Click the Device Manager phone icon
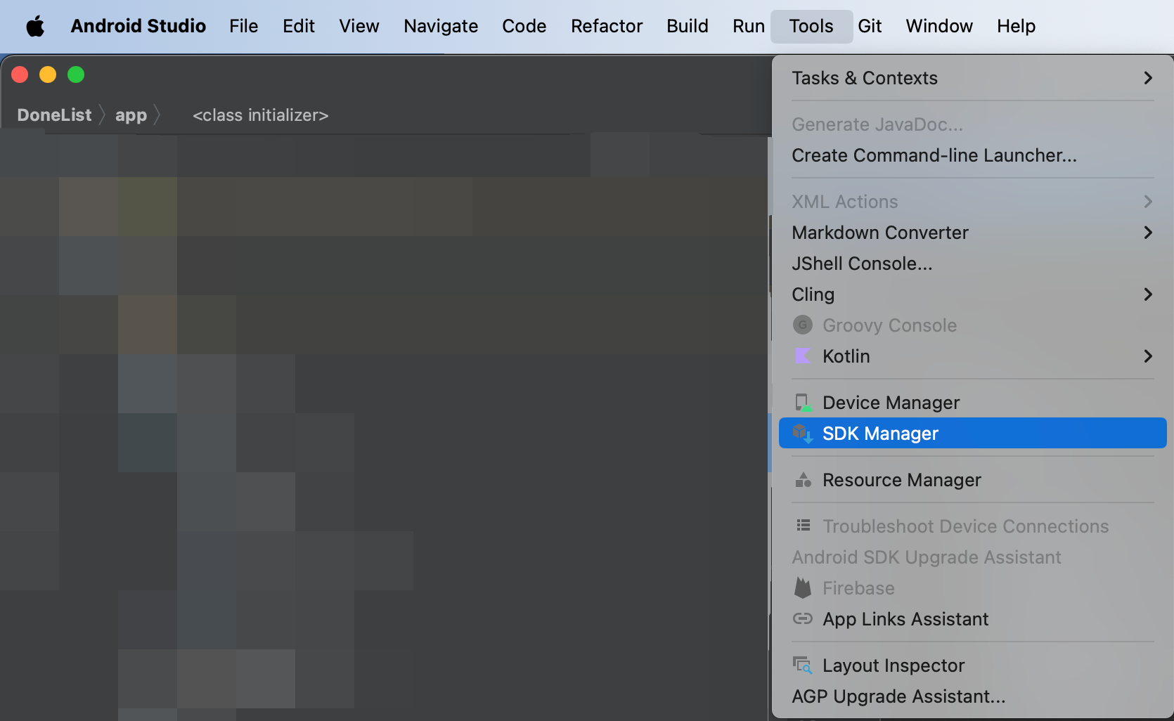1174x721 pixels. pyautogui.click(x=803, y=403)
